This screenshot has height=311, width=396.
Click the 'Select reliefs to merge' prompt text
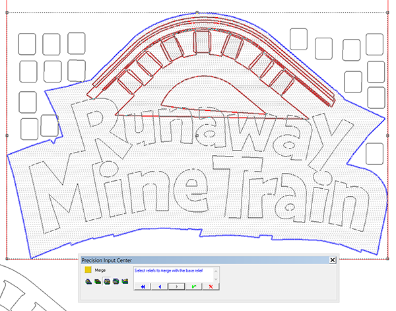coord(168,271)
